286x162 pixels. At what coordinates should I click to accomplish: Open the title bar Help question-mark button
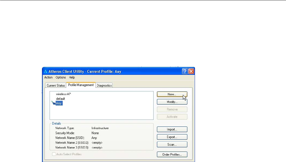pos(185,71)
